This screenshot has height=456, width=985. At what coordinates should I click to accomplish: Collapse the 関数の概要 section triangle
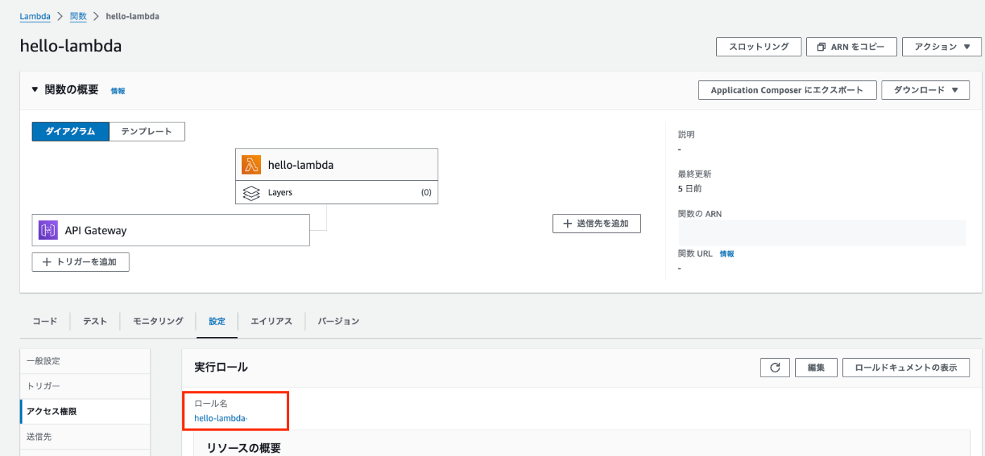point(35,90)
